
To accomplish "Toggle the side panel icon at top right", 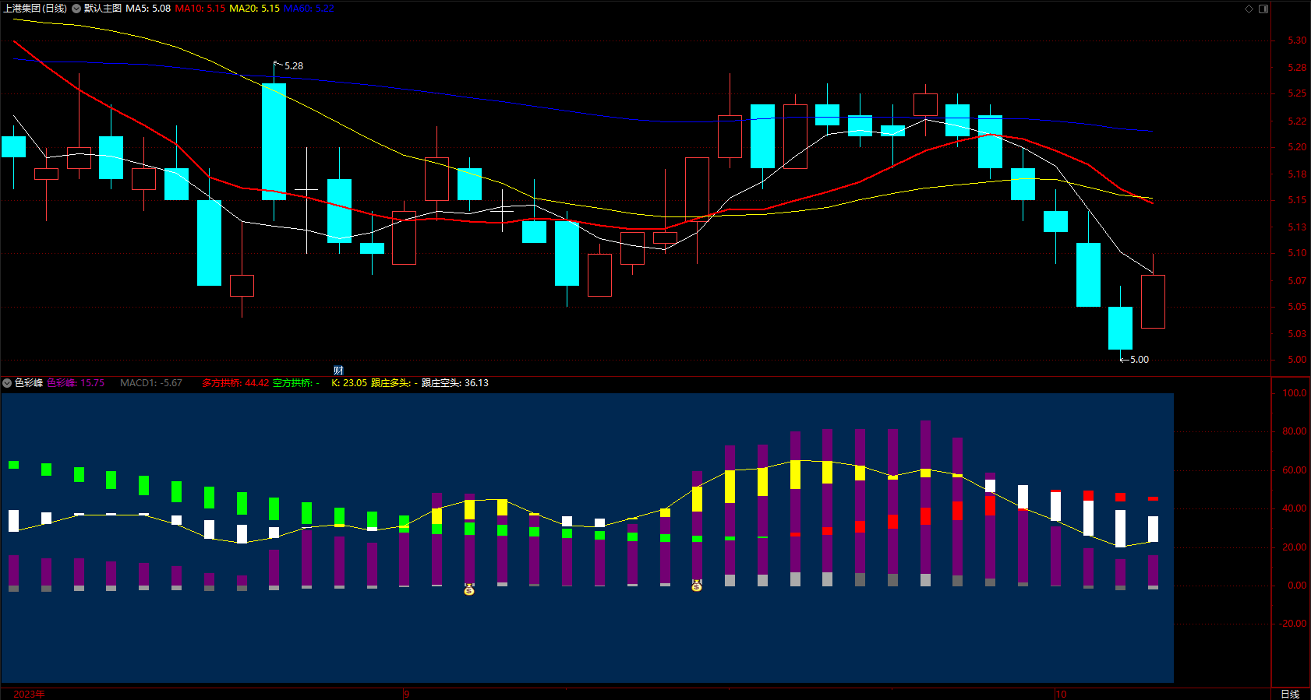I will (x=1263, y=9).
